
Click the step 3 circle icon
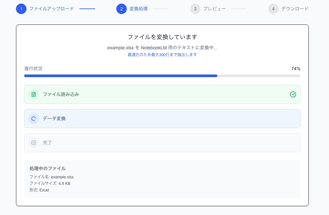coord(195,9)
